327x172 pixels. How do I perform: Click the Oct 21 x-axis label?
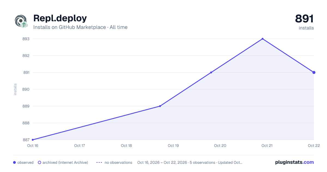click(267, 146)
